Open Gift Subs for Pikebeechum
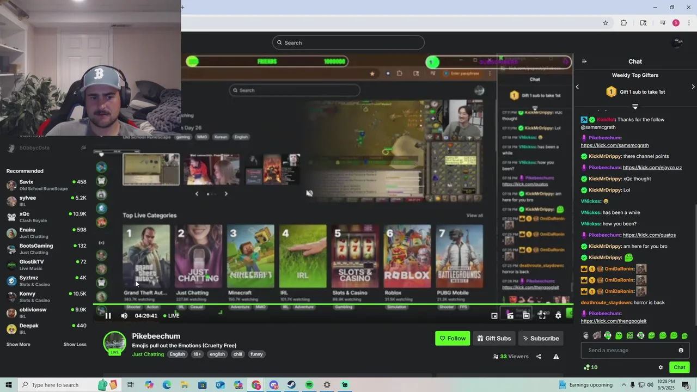 pos(494,339)
